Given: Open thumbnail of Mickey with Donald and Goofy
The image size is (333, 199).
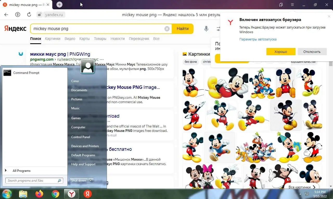Looking at the screenshot, I should click(x=262, y=83).
